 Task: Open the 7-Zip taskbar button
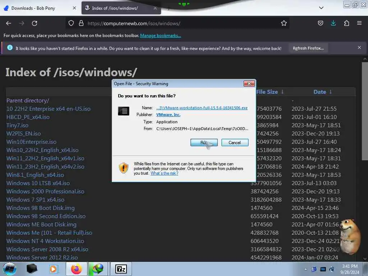tap(121, 269)
